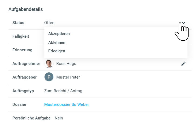195x128 pixels.
Task: Click Boss Hugo's profile photo avatar
Action: [49, 64]
